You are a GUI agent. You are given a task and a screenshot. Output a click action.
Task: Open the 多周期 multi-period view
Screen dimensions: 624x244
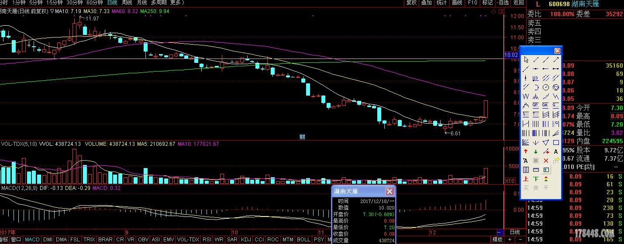pyautogui.click(x=159, y=3)
